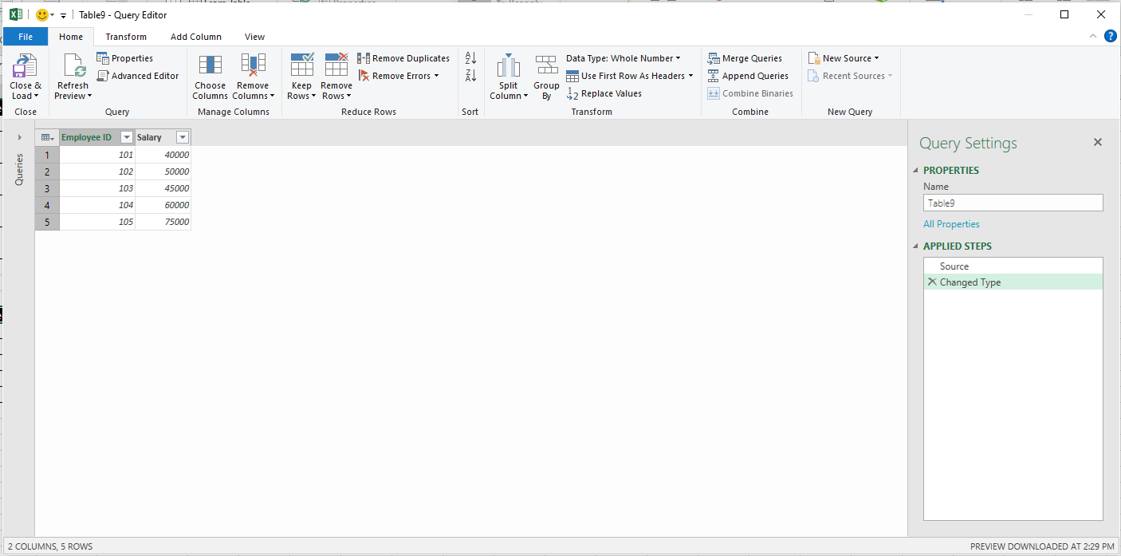Expand the Queries side pane
This screenshot has width=1121, height=556.
19,137
